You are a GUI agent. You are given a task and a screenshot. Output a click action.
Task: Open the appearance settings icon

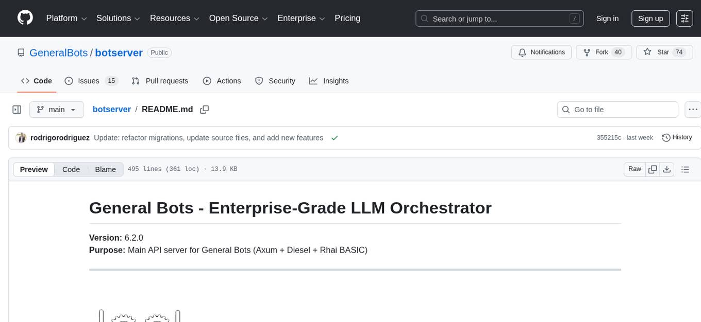(x=685, y=19)
